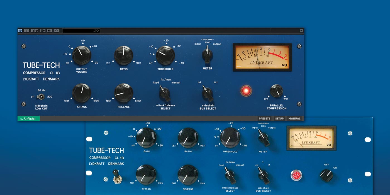Click the Softube logo in bottom bar
This screenshot has height=195, width=390.
click(29, 119)
